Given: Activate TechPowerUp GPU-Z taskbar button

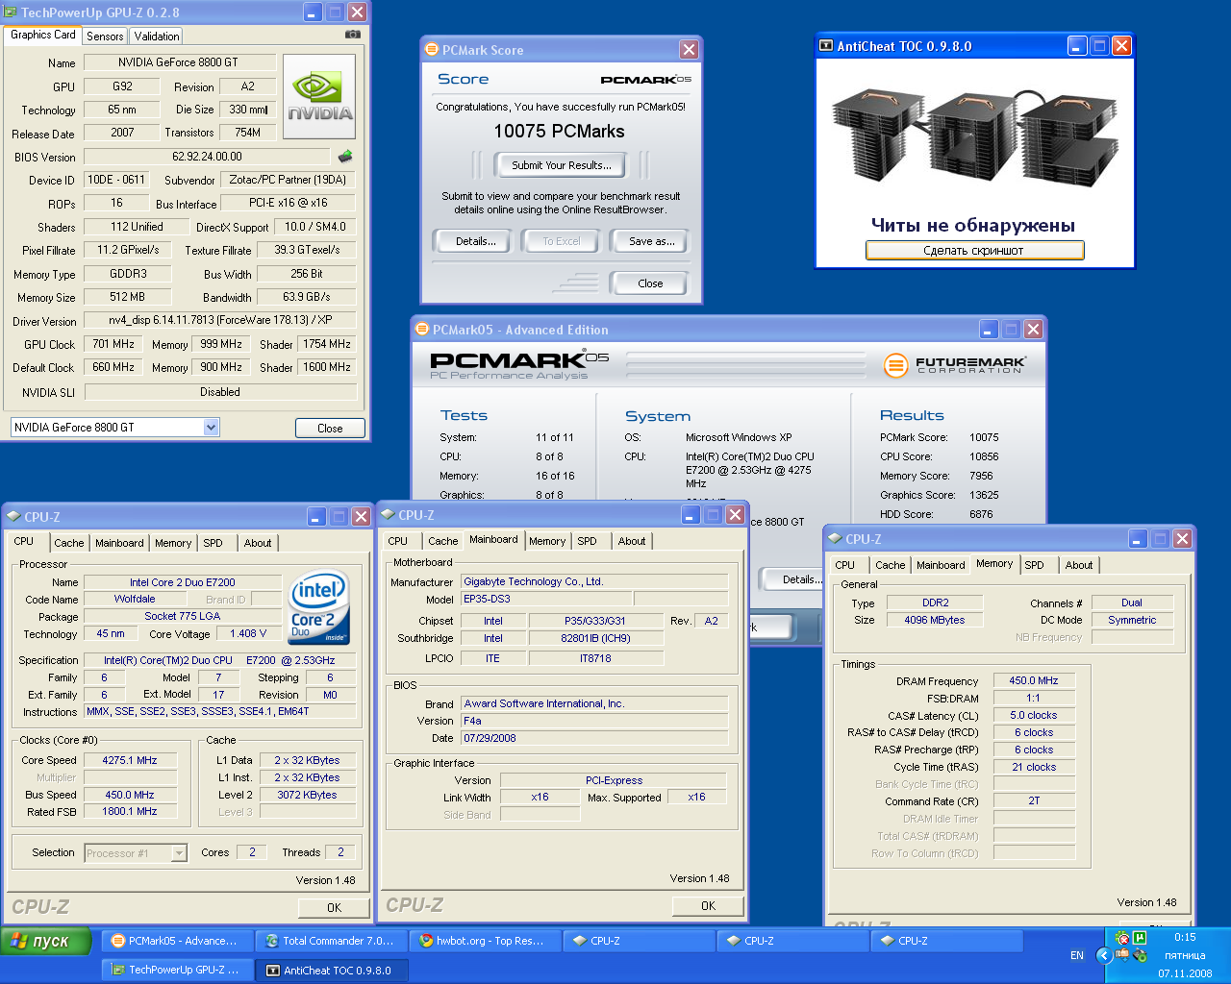Looking at the screenshot, I should click(178, 970).
